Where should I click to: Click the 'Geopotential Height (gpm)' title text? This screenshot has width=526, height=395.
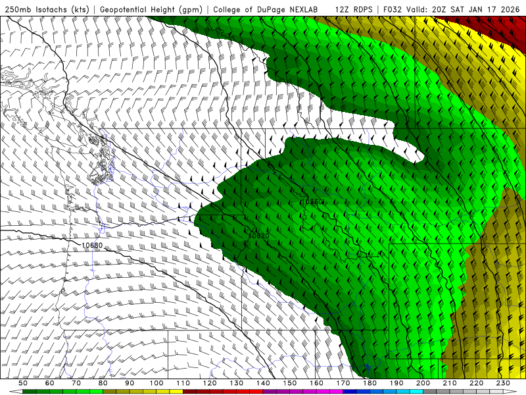(x=151, y=10)
